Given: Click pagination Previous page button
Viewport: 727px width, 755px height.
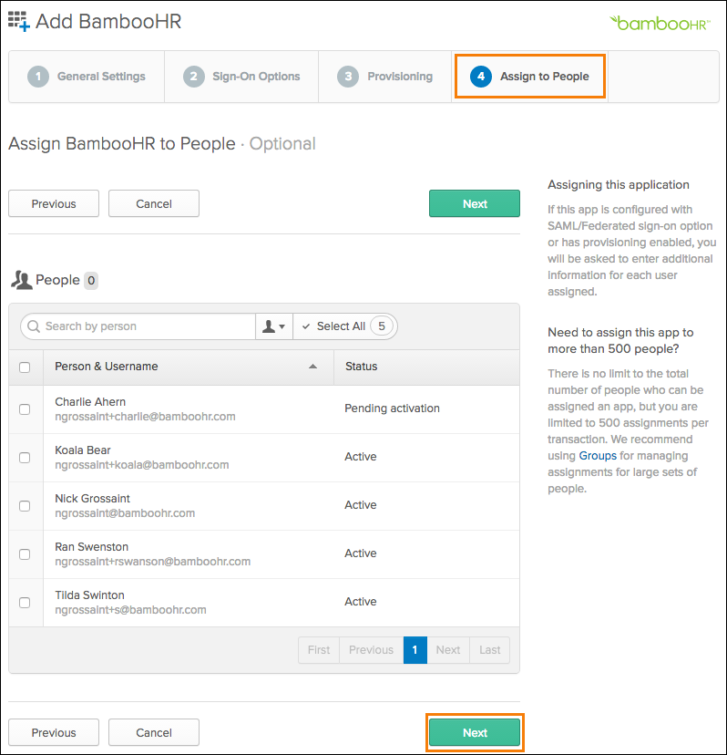Looking at the screenshot, I should (x=372, y=650).
